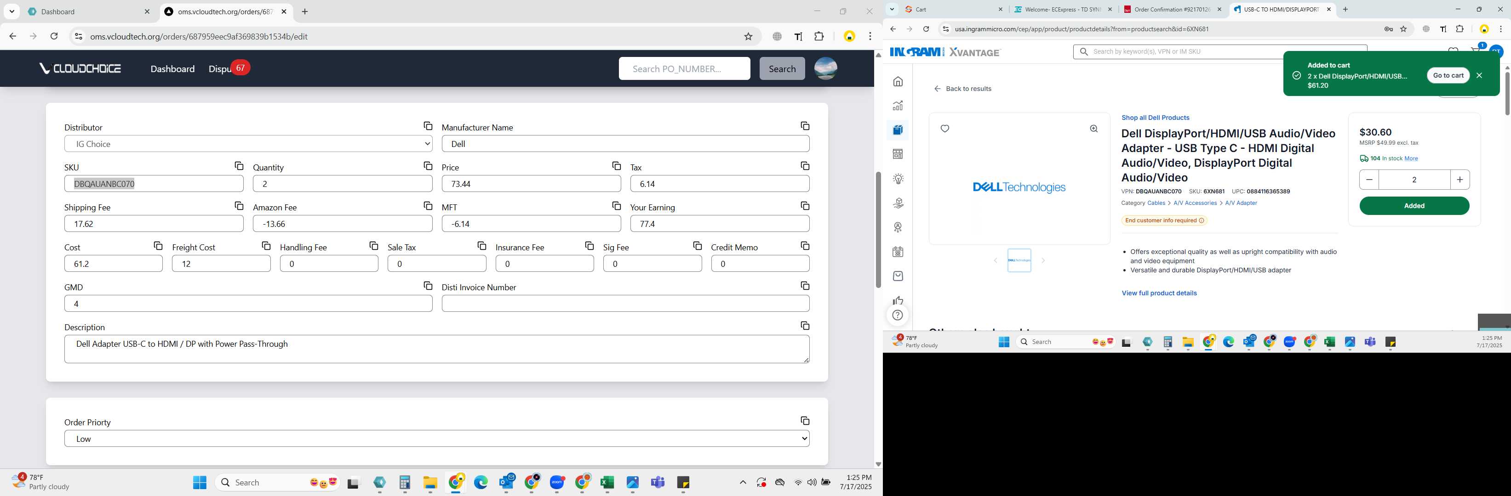This screenshot has height=496, width=1511.
Task: Open tab search dropdown in Ingram browser
Action: tap(892, 9)
